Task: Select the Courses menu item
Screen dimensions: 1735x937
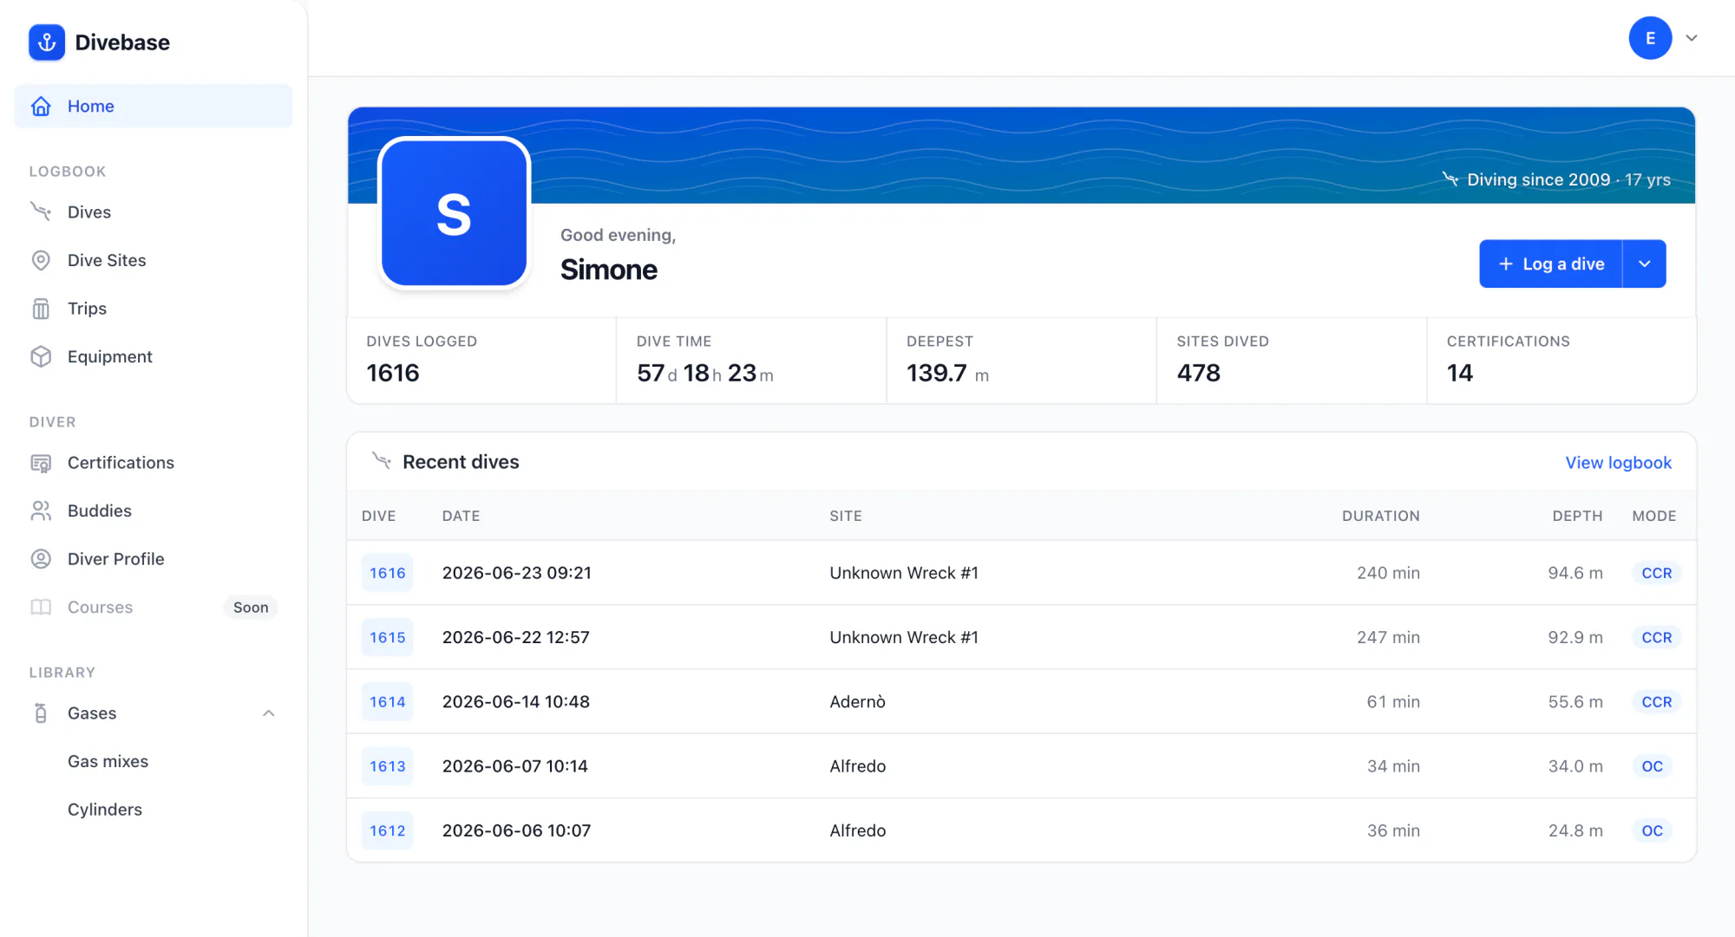Action: click(154, 607)
